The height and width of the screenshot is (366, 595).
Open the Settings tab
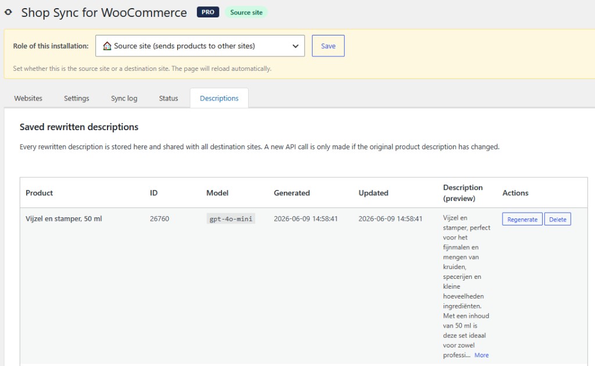coord(76,98)
